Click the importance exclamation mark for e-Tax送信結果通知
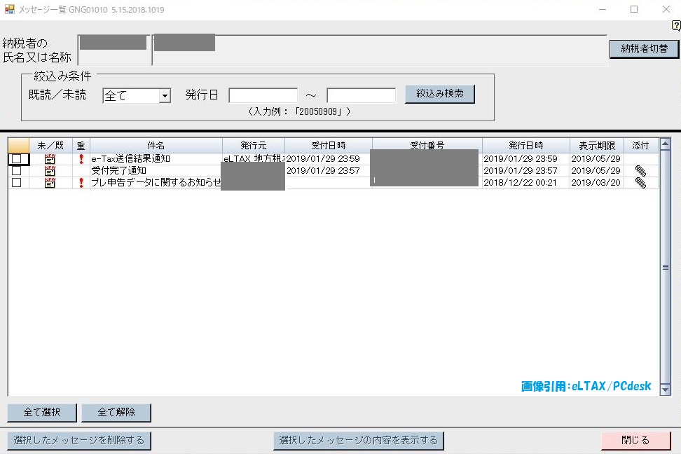This screenshot has width=681, height=454. point(81,159)
